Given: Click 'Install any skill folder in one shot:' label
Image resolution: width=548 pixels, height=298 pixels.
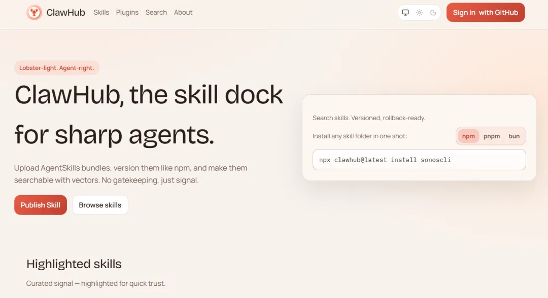Looking at the screenshot, I should click(x=360, y=136).
